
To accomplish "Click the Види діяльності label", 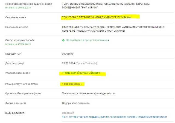I will 15,113.
